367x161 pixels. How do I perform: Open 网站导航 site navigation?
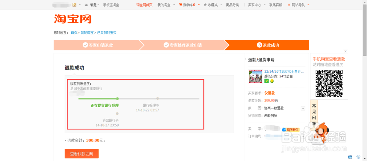click(x=298, y=5)
